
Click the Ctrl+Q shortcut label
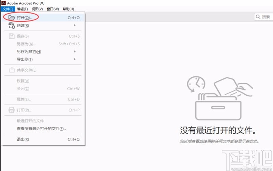pyautogui.click(x=74, y=139)
